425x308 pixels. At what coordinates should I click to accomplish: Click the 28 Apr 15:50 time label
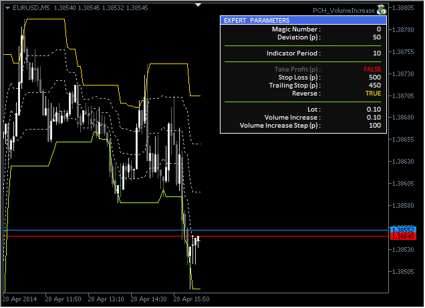191,299
